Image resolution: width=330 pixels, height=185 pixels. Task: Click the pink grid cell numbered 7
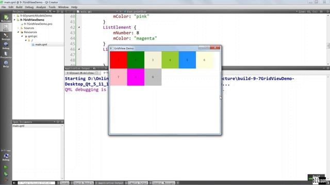click(119, 77)
